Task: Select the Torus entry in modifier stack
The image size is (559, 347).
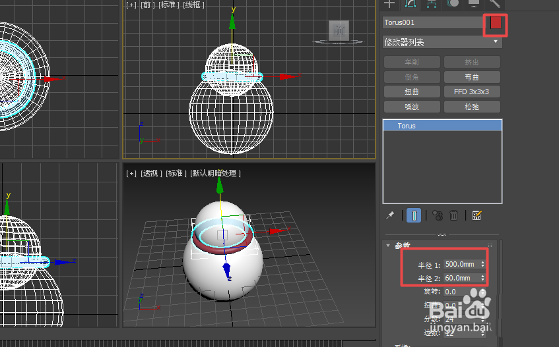Action: pyautogui.click(x=442, y=126)
